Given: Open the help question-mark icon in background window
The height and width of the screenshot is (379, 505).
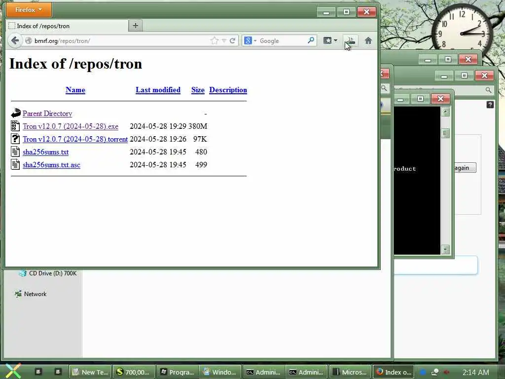Looking at the screenshot, I should [490, 105].
